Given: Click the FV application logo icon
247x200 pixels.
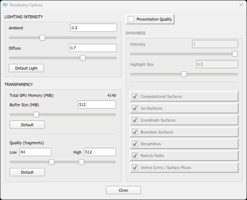Looking at the screenshot, I should click(5, 5).
